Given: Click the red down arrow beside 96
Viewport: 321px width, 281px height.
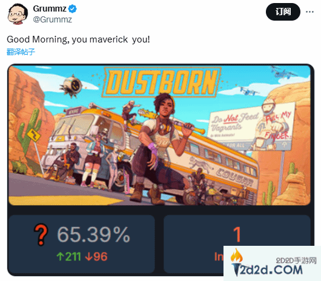Looking at the screenshot, I should click(89, 257).
